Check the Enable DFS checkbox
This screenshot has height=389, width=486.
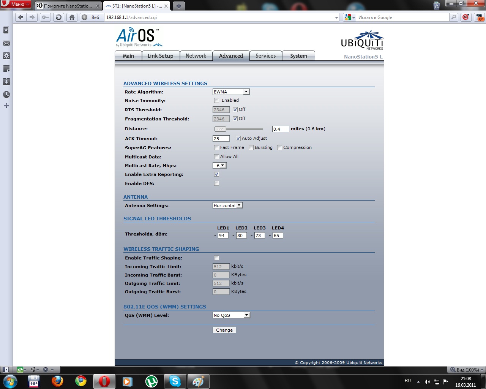[216, 183]
